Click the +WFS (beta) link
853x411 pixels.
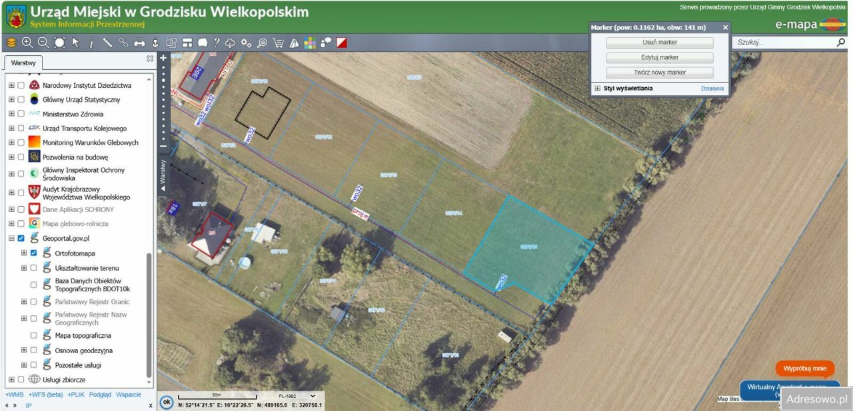(46, 395)
